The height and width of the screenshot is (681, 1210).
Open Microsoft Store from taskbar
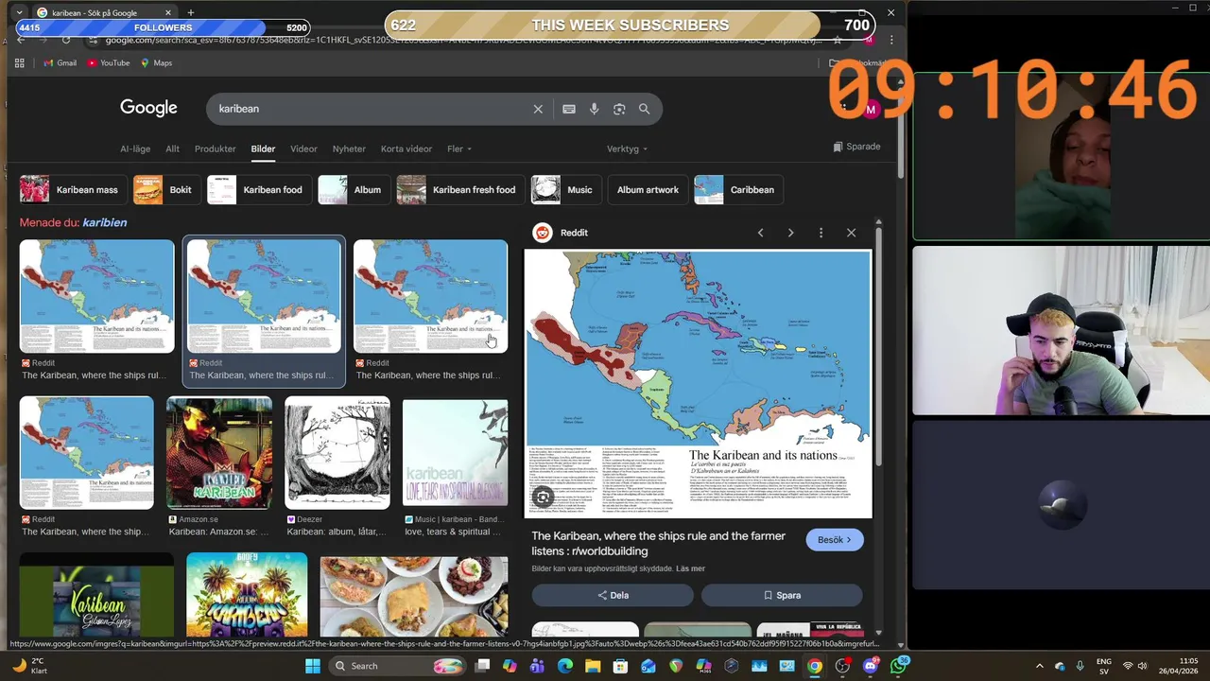(x=620, y=666)
